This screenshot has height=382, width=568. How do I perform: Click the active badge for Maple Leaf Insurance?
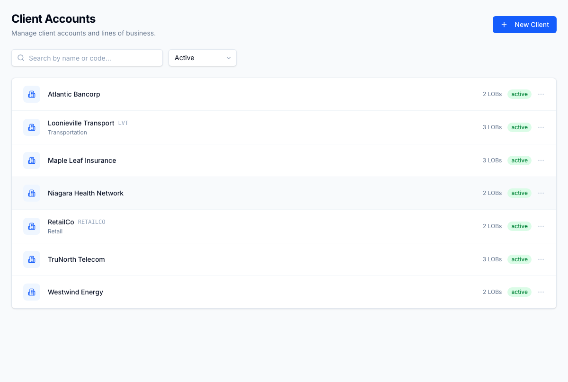coord(519,160)
